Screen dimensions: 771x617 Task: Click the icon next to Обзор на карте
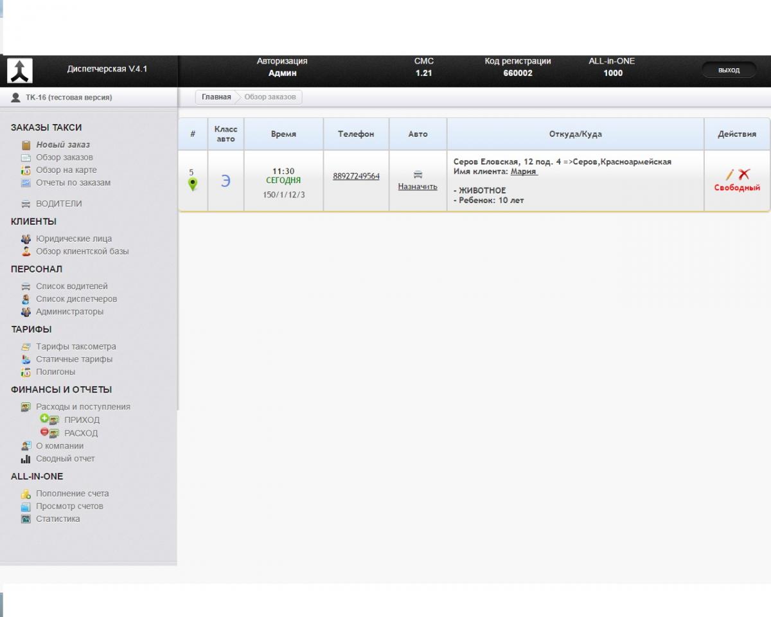pos(26,170)
